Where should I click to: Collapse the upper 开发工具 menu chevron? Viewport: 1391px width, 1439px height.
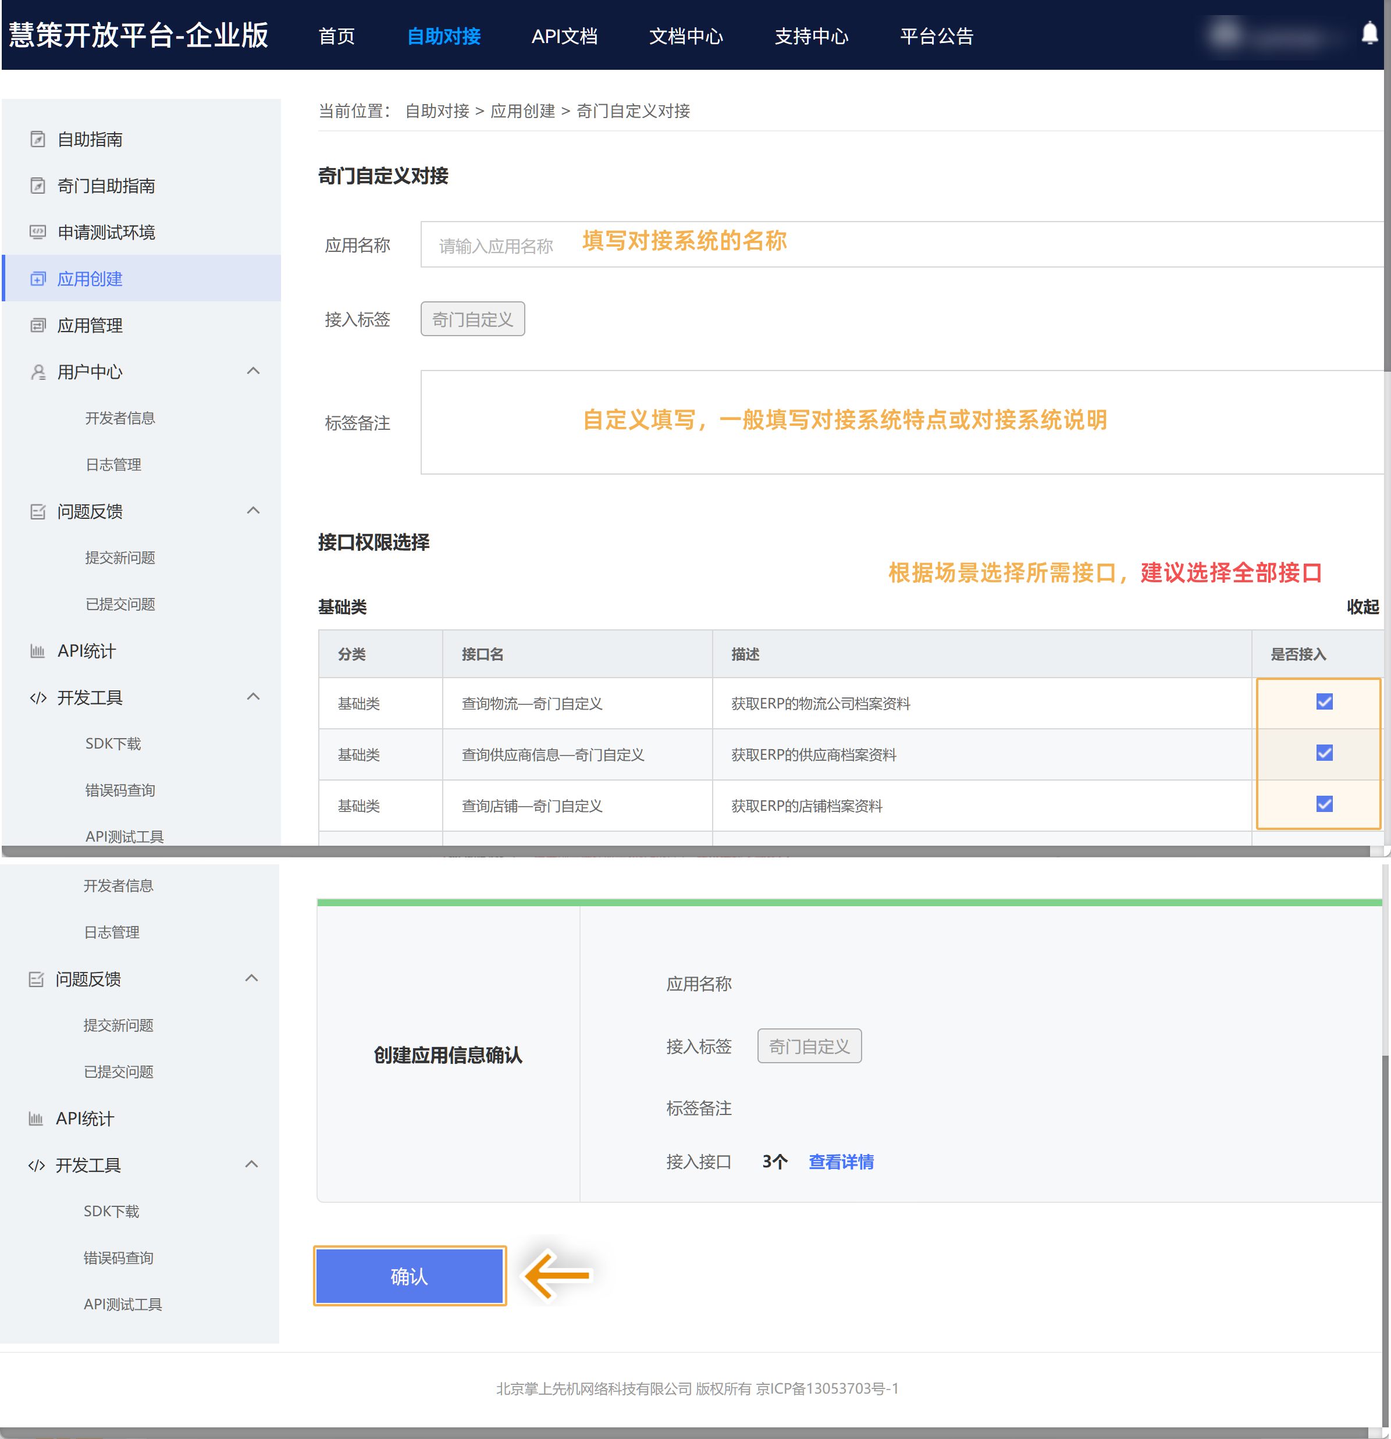pyautogui.click(x=254, y=696)
